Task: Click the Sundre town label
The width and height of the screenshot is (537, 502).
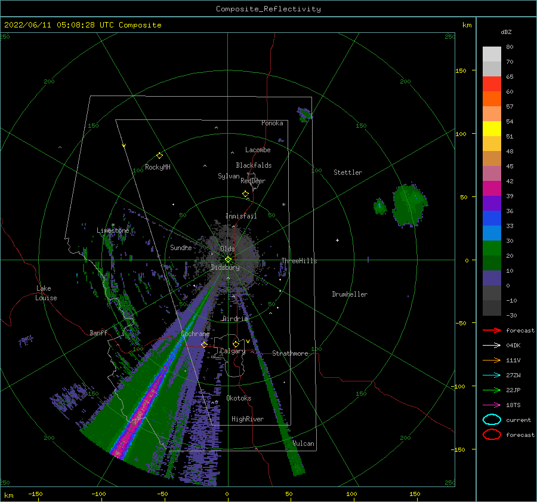Action: click(x=181, y=247)
